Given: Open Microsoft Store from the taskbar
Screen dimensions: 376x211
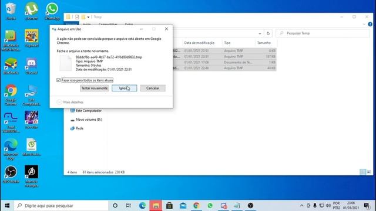Looking at the screenshot, I should 169,206.
